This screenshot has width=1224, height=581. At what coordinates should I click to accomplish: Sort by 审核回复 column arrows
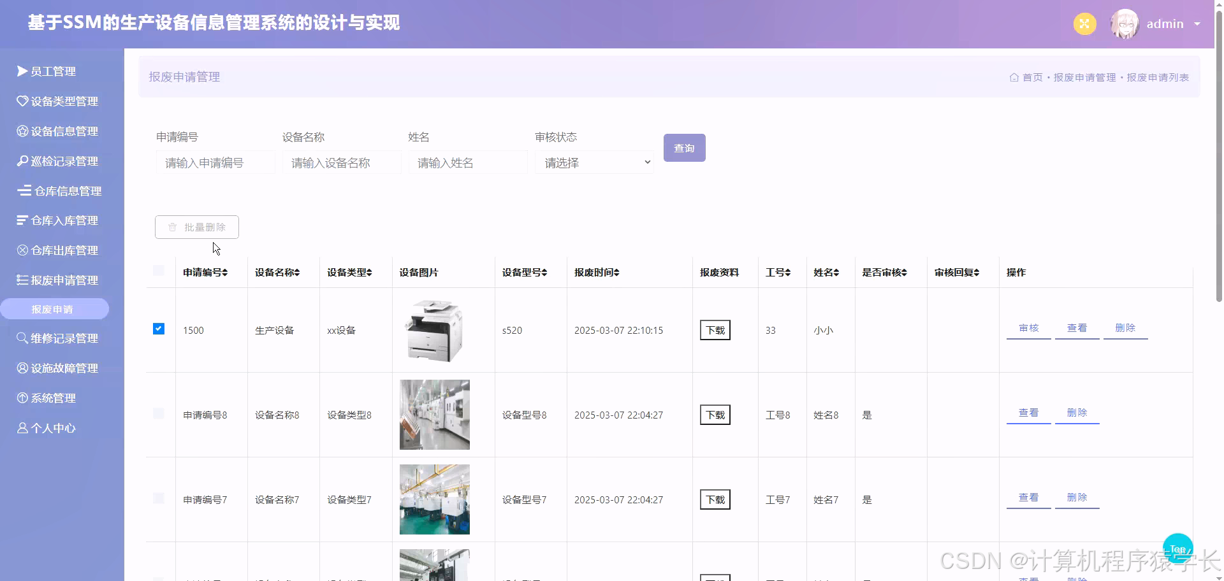pyautogui.click(x=976, y=273)
